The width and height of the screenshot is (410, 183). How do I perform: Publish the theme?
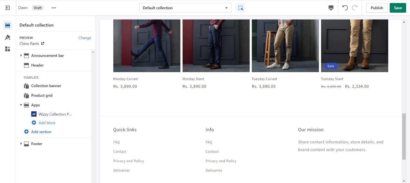coord(377,8)
